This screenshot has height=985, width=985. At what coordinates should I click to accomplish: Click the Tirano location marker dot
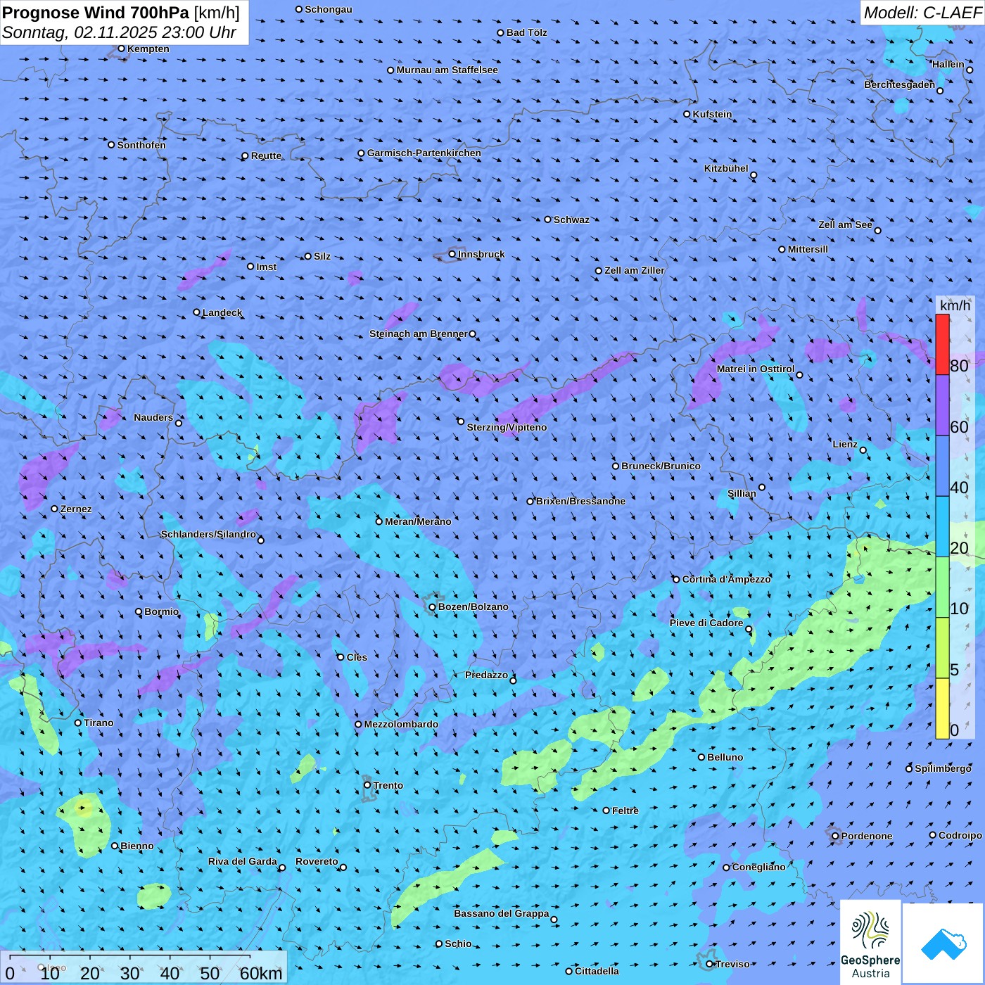(78, 723)
